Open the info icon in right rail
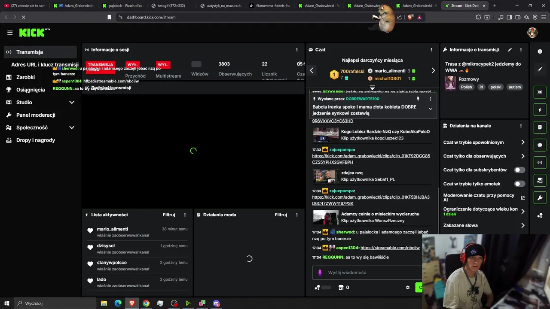550x309 pixels. tap(540, 51)
